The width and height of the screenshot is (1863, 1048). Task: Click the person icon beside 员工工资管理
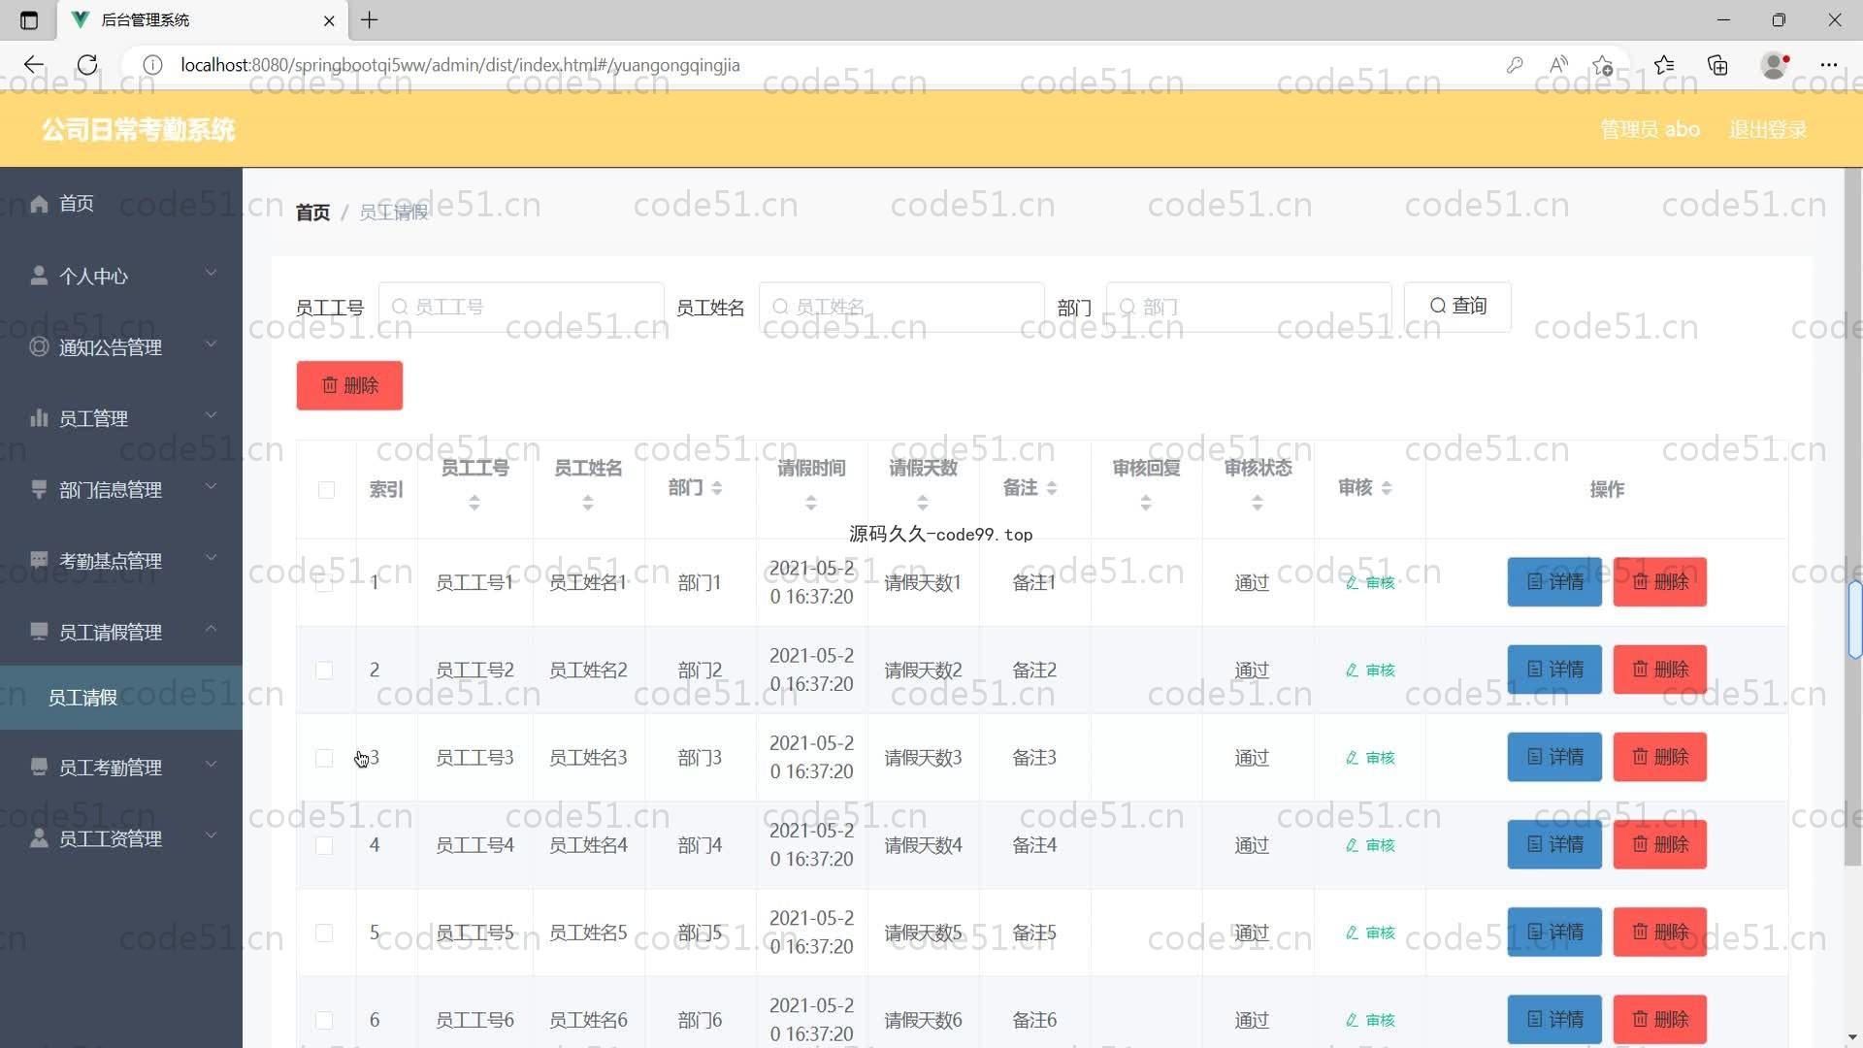click(x=39, y=837)
